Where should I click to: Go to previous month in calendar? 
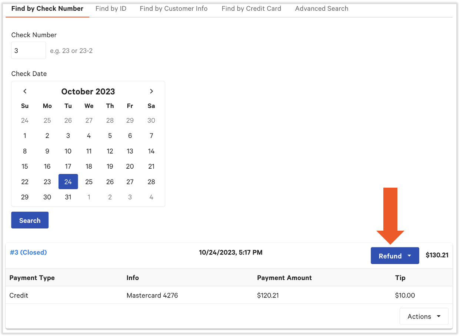[x=25, y=91]
